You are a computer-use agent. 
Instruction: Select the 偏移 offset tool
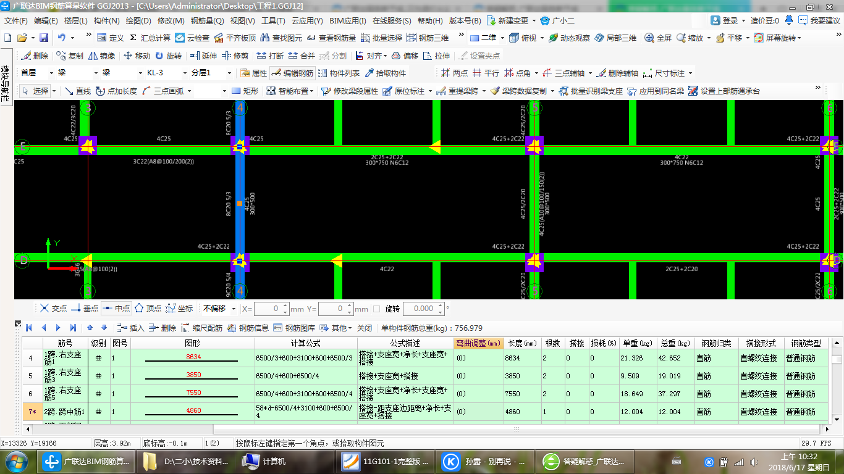[x=405, y=56]
